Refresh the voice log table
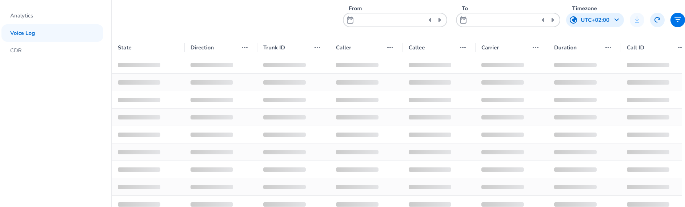This screenshot has width=685, height=207. 657,20
